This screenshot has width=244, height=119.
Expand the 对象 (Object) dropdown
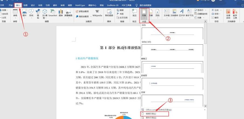click(x=204, y=18)
